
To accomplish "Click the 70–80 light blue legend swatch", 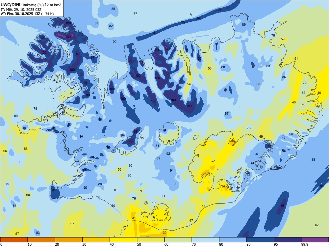I will pyautogui.click(x=205, y=240).
